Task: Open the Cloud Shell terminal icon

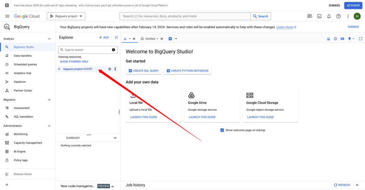Action: (319, 16)
